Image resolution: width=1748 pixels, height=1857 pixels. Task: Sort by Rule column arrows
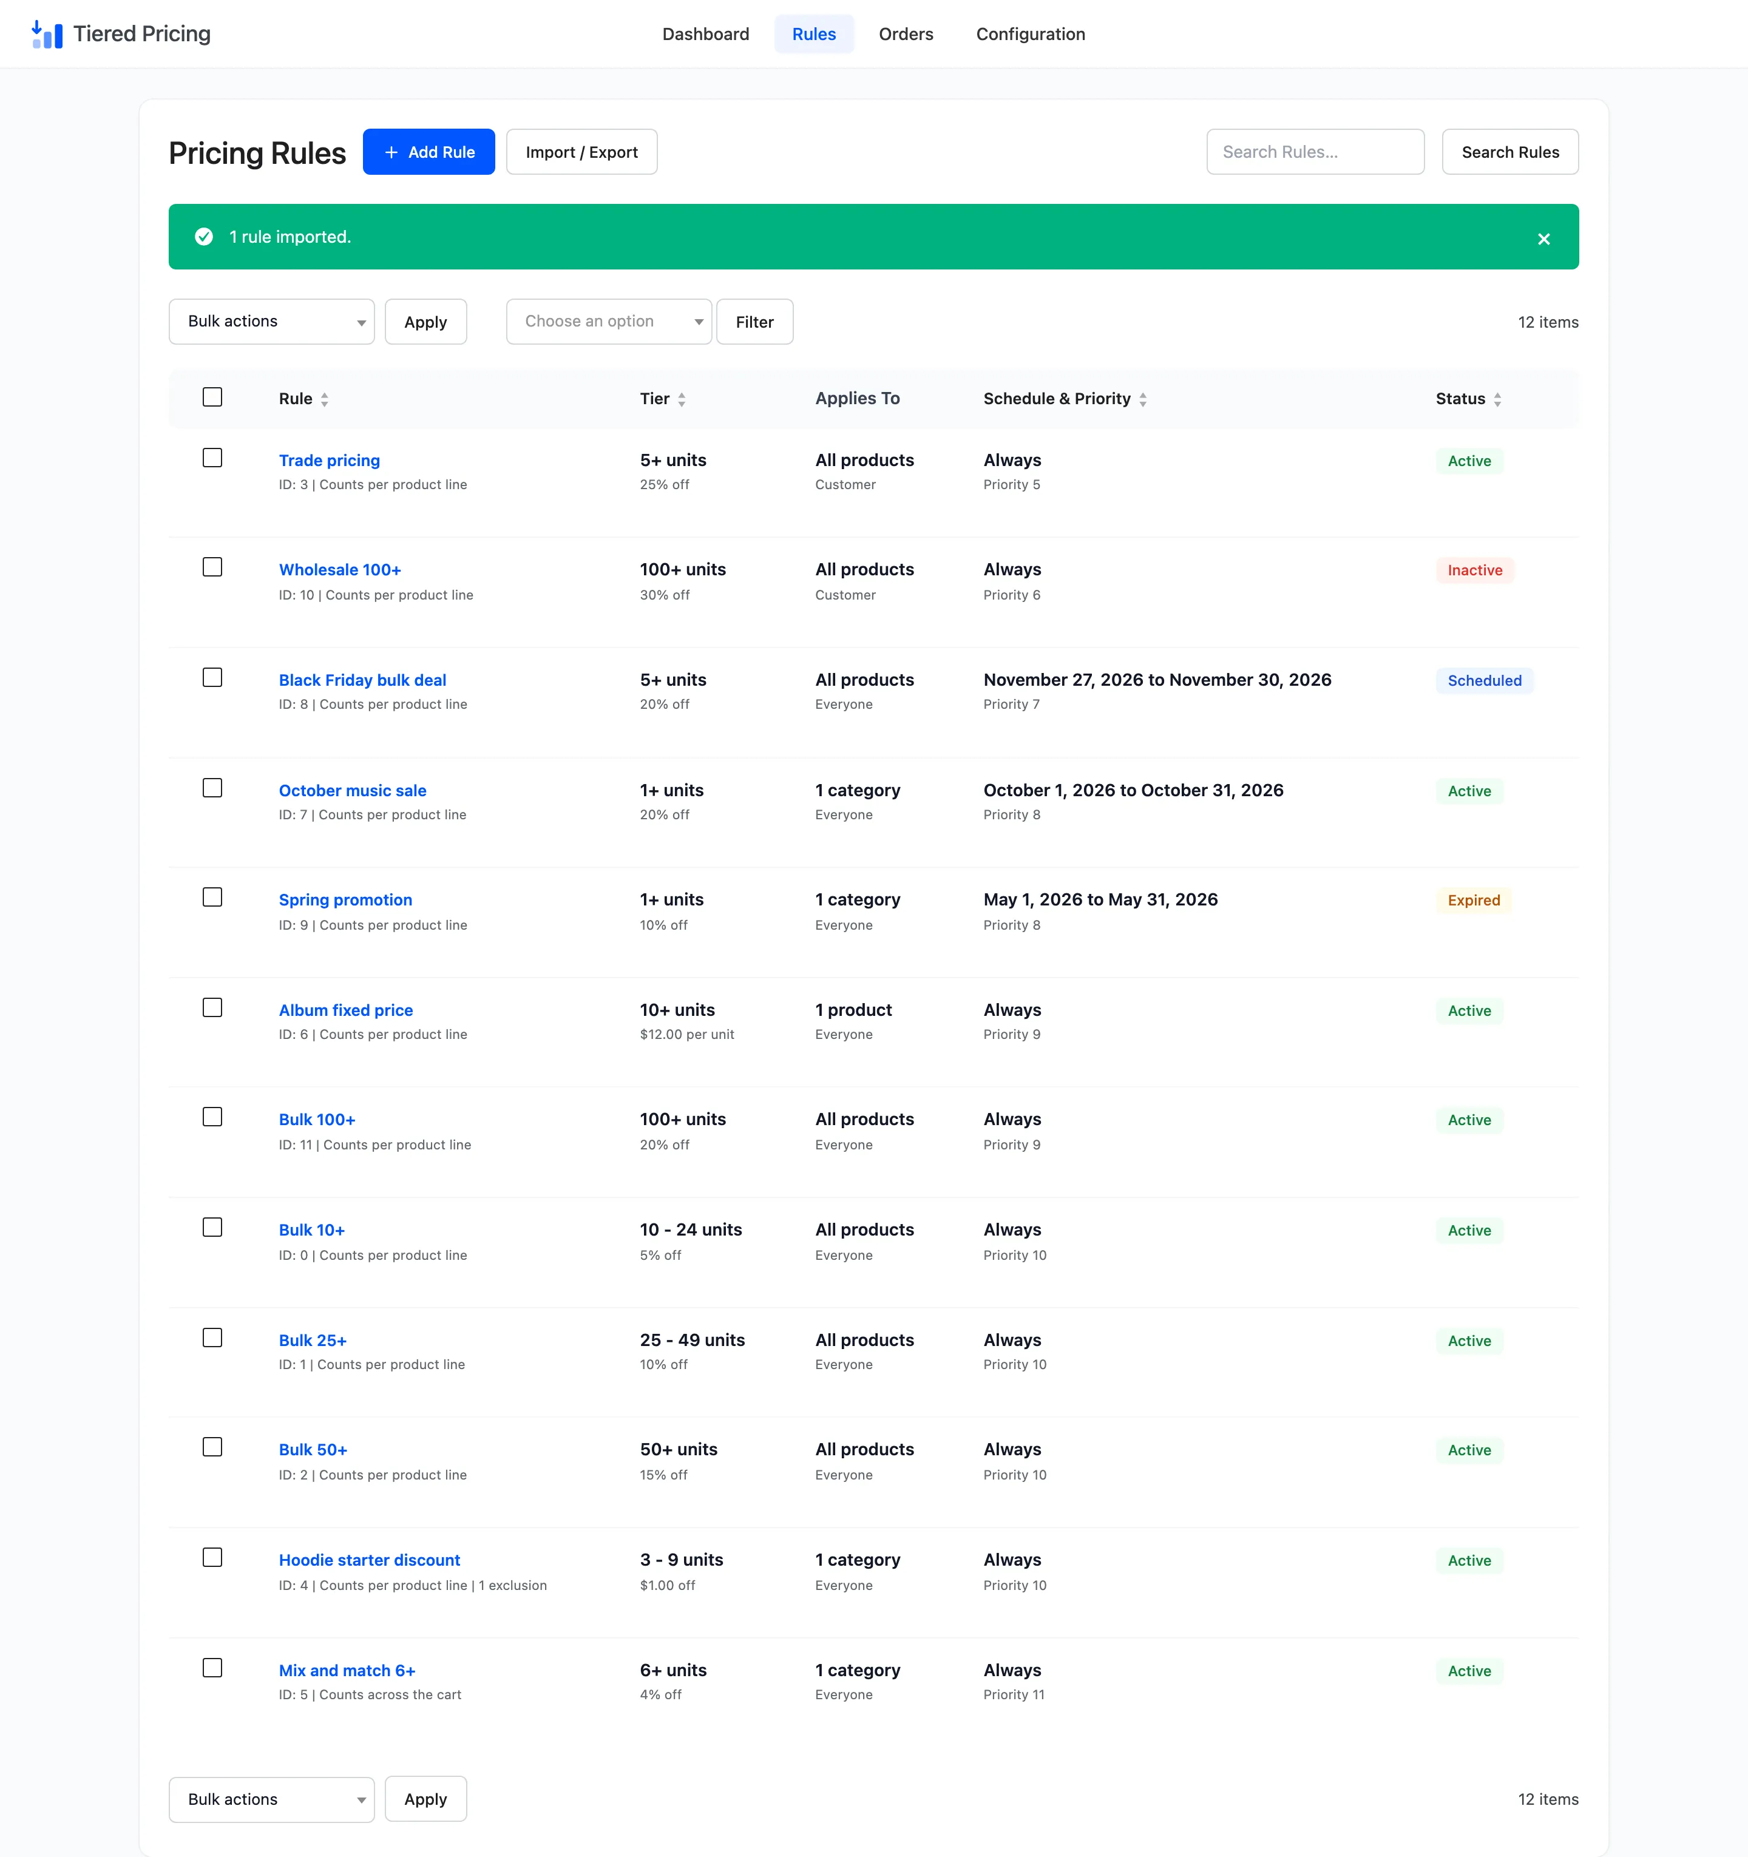(324, 400)
